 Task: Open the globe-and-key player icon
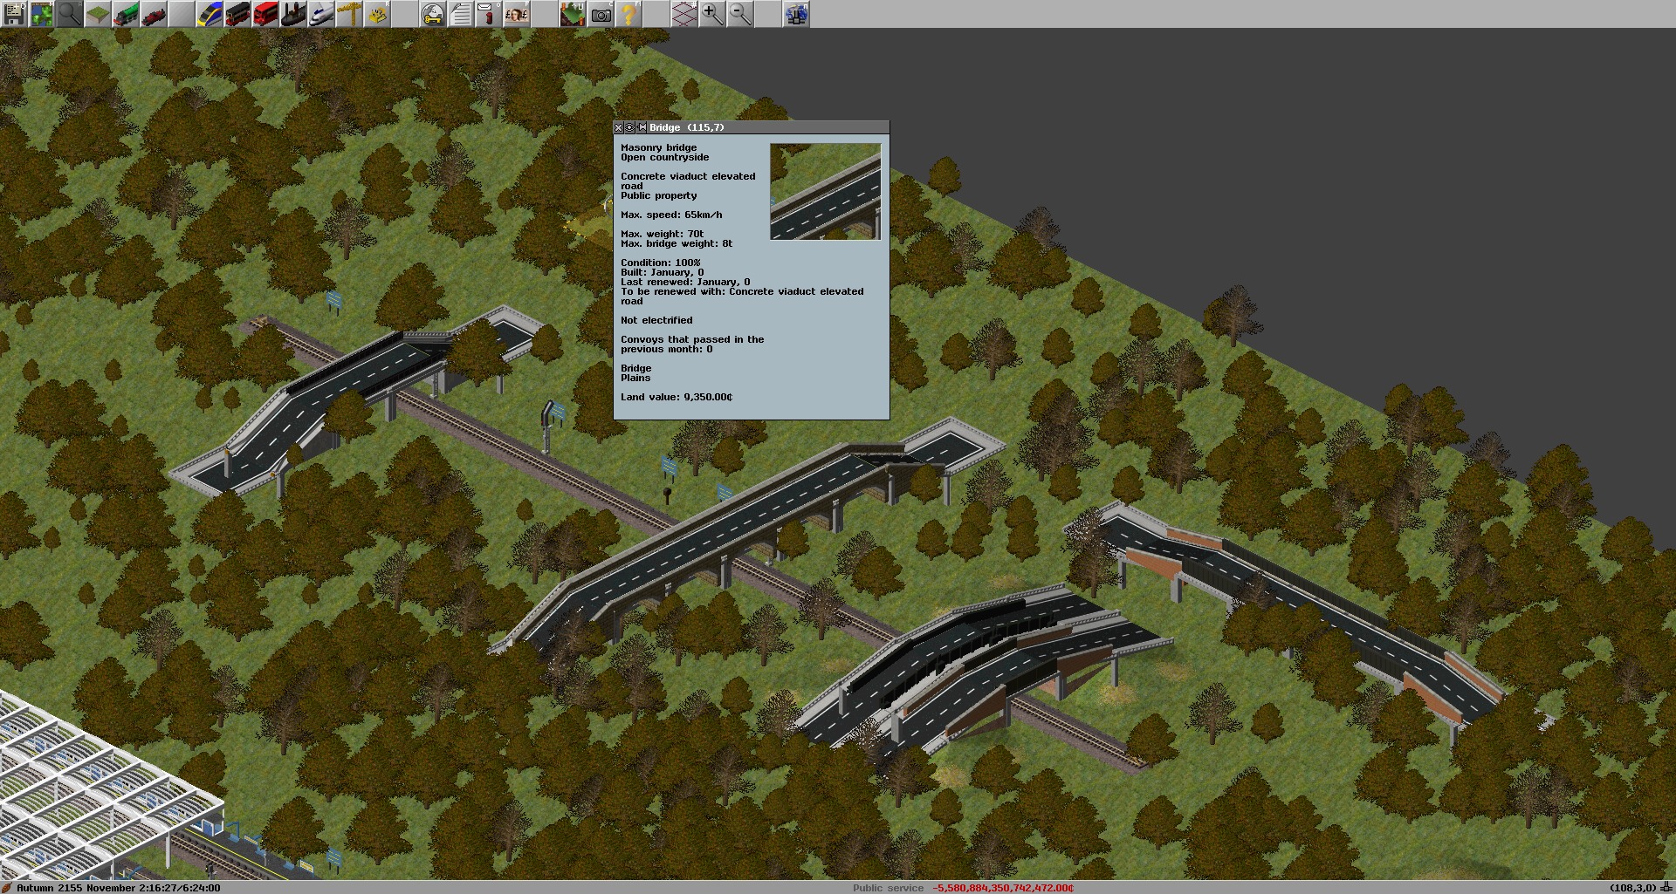pyautogui.click(x=433, y=14)
